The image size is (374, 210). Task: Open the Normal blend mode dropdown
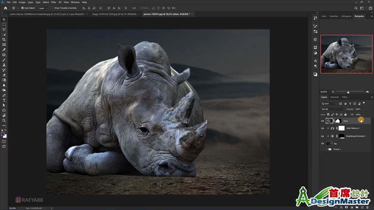[x=333, y=109]
